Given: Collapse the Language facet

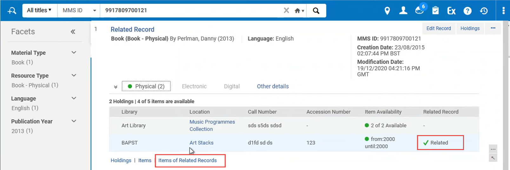Looking at the screenshot, I should point(74,98).
